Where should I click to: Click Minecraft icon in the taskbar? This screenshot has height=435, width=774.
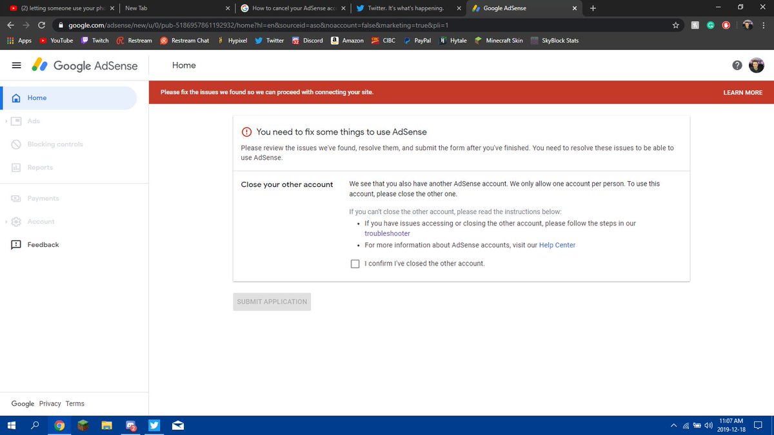[83, 425]
